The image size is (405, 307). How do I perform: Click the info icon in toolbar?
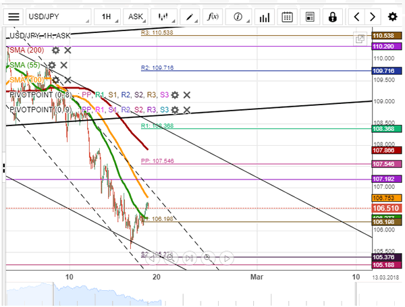click(x=238, y=16)
